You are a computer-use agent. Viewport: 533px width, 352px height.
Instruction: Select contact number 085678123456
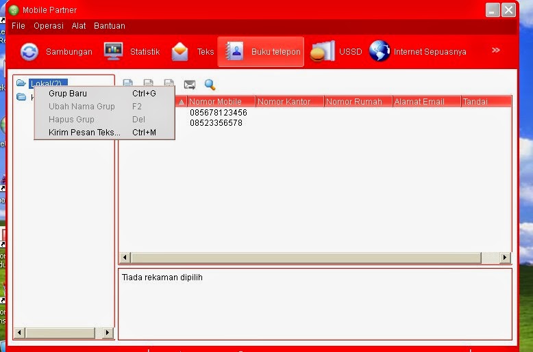[x=219, y=113]
